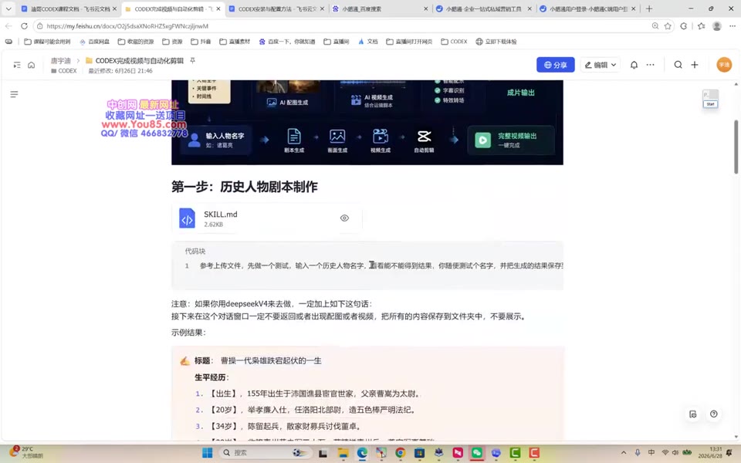Open Google Chrome from taskbar

point(401,453)
